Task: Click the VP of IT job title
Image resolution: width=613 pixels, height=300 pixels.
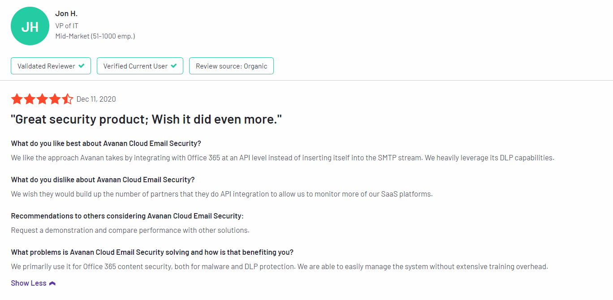Action: click(67, 26)
